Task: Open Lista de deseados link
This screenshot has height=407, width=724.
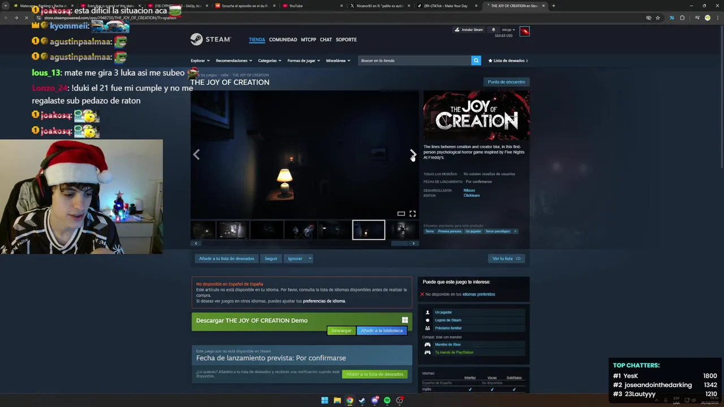Action: click(x=508, y=60)
